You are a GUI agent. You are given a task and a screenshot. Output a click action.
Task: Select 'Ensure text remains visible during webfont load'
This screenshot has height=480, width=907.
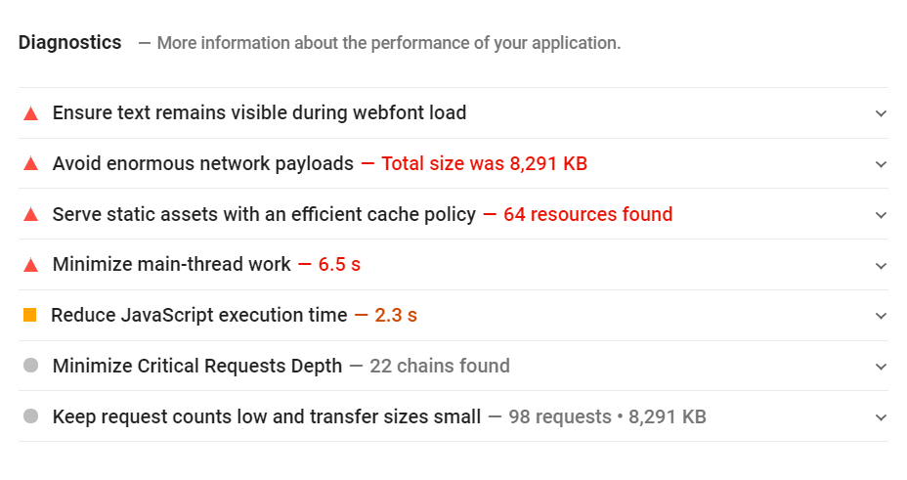click(x=259, y=112)
